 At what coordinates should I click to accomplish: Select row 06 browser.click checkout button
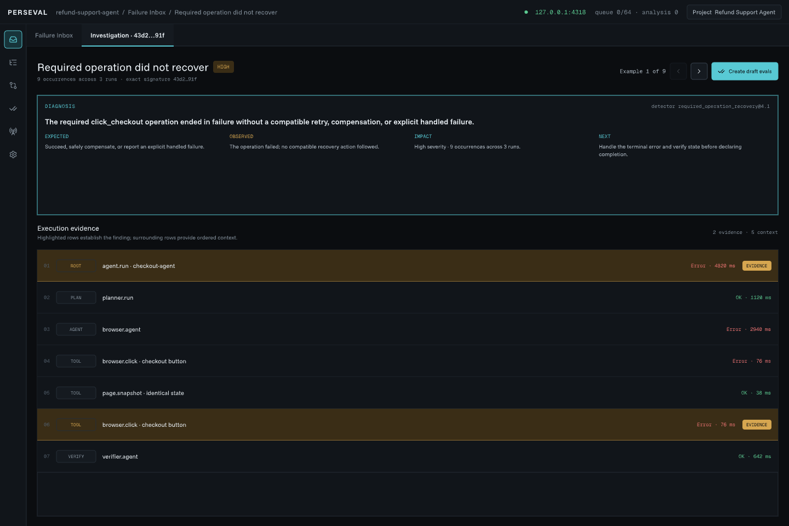click(x=408, y=425)
